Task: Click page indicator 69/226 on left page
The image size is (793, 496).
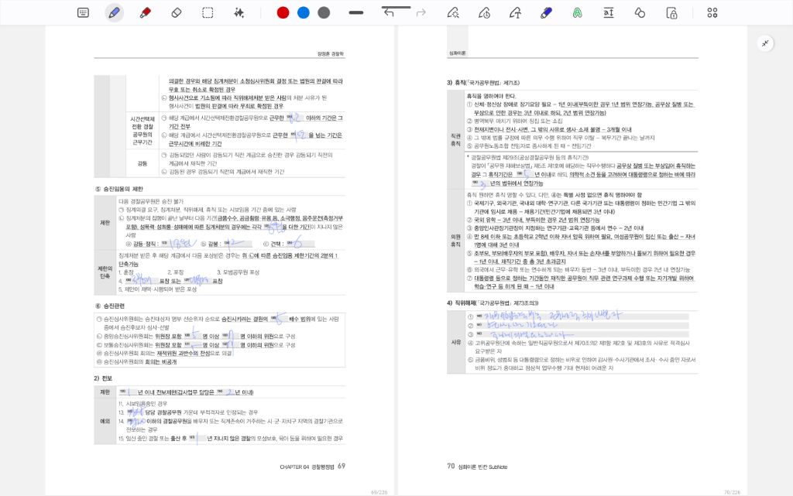Action: (379, 492)
